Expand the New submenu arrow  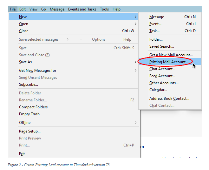coord(135,17)
